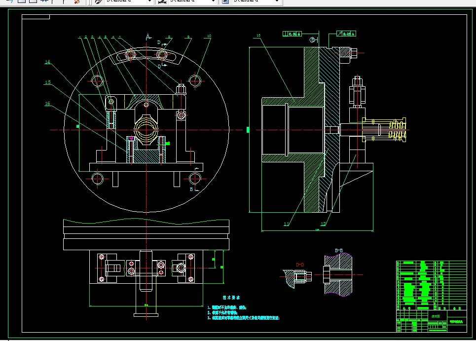This screenshot has width=476, height=341.
Task: Select part balloon number 16
Action: pyautogui.click(x=47, y=104)
